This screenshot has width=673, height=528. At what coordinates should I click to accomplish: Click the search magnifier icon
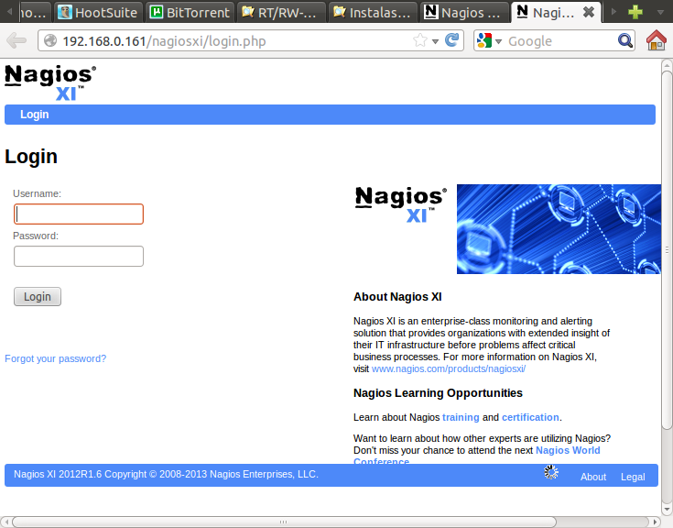point(624,41)
